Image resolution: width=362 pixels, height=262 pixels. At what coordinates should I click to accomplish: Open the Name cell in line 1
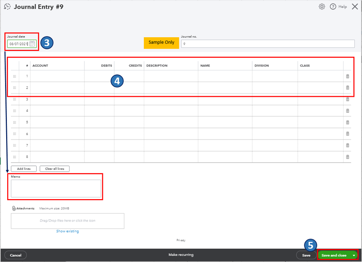[x=225, y=76]
